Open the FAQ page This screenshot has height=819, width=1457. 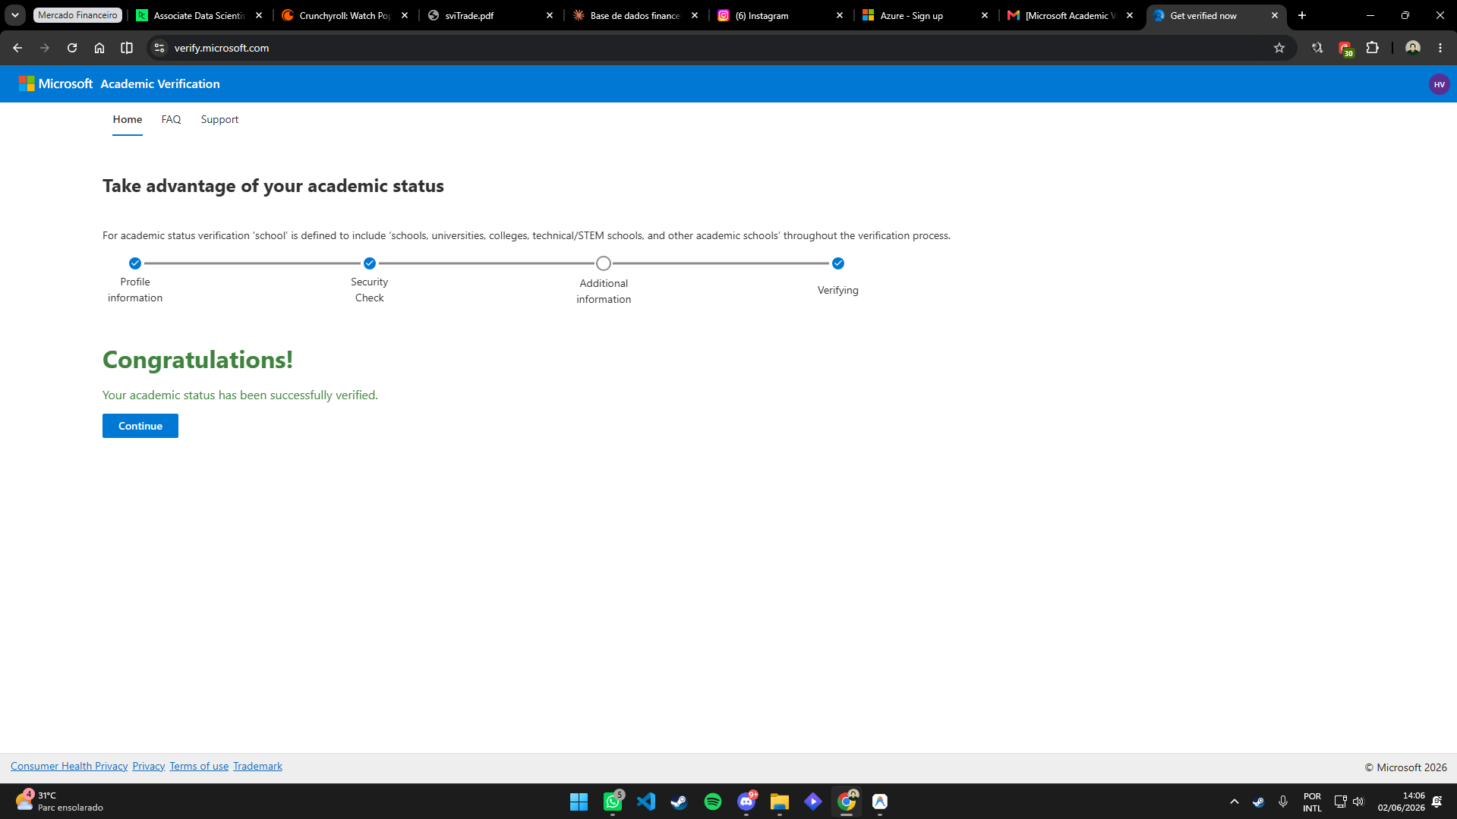(x=171, y=119)
